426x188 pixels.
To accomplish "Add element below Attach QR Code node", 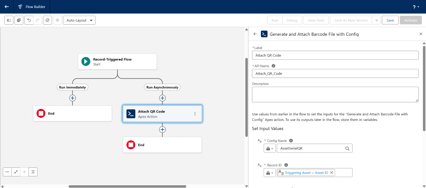I will coord(162,129).
